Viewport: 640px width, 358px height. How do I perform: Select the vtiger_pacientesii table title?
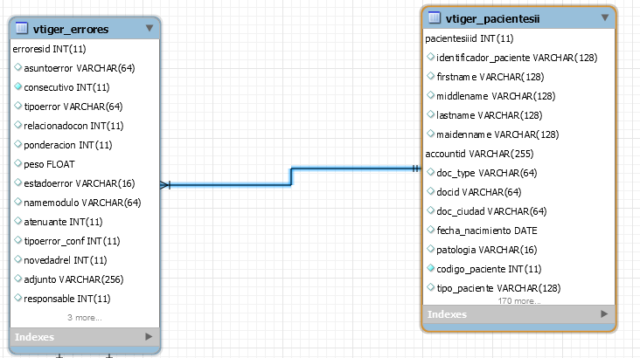point(492,18)
